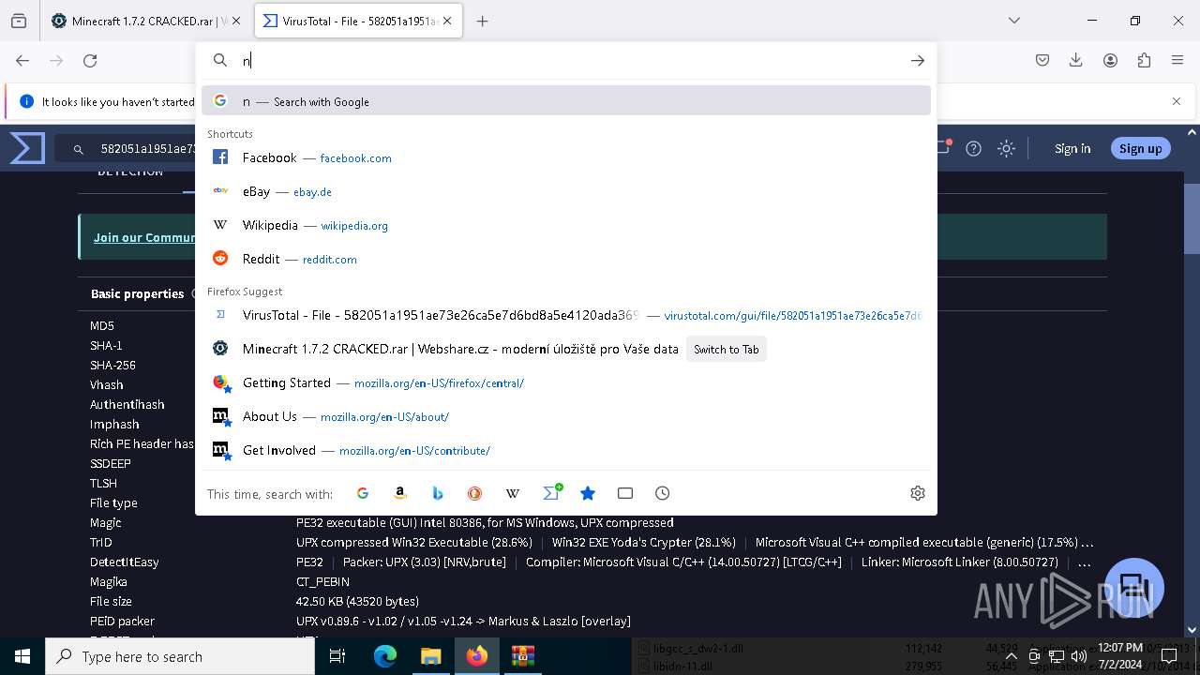Search with Google engine icon
The image size is (1200, 675).
pyautogui.click(x=363, y=493)
